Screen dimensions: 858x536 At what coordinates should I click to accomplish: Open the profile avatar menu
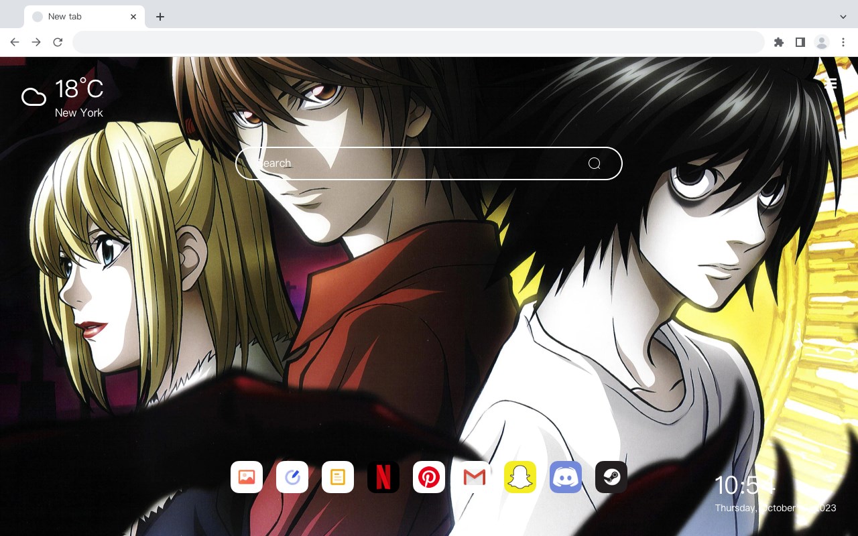pyautogui.click(x=821, y=42)
